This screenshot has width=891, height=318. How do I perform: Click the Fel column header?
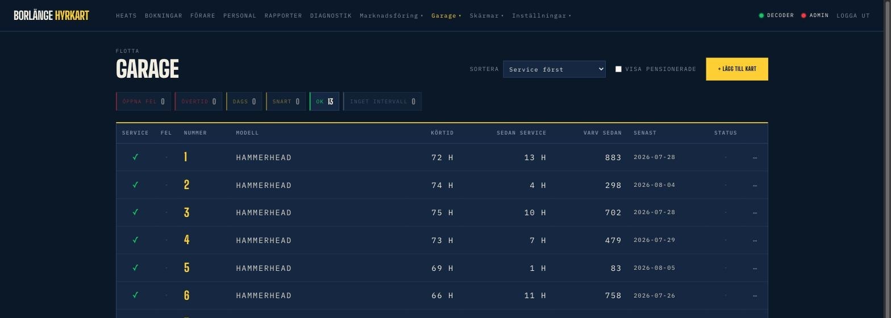(x=166, y=133)
